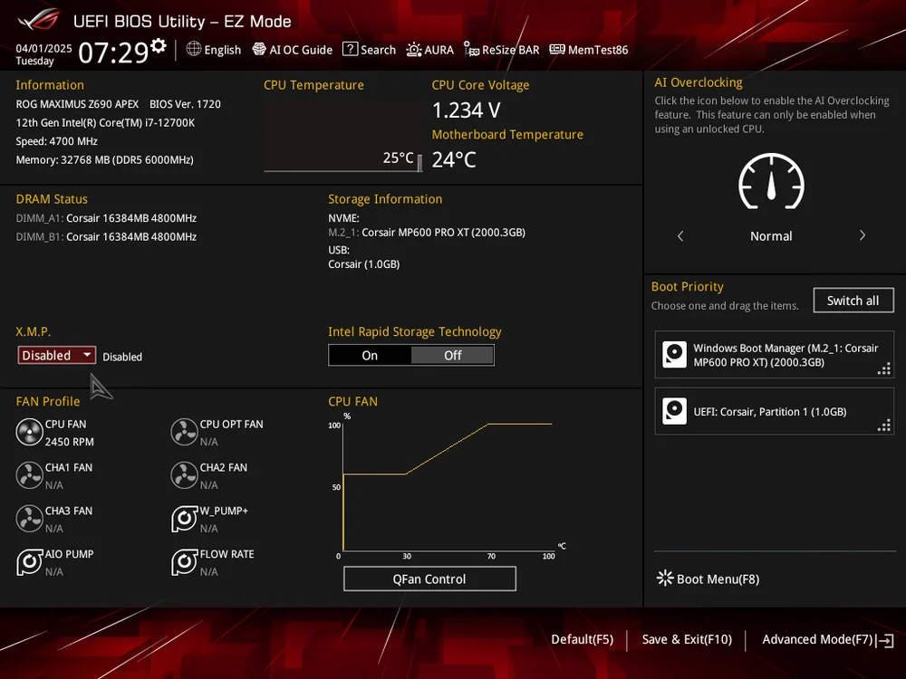The width and height of the screenshot is (906, 679).
Task: Click the W_PUMP+ icon
Action: point(184,519)
